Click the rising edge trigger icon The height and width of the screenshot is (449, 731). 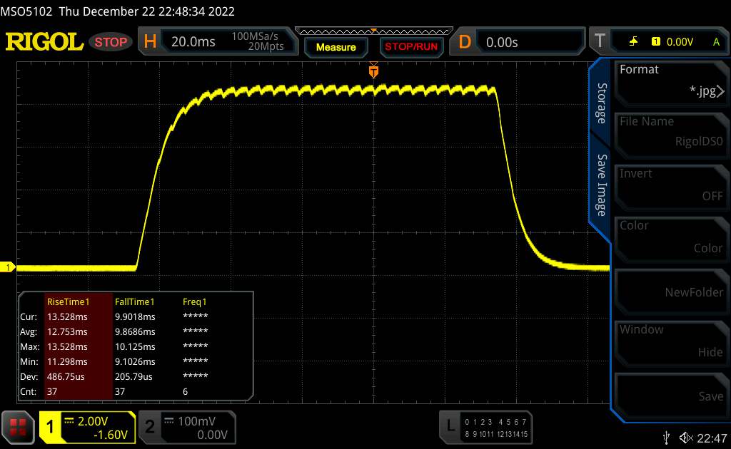(x=633, y=41)
